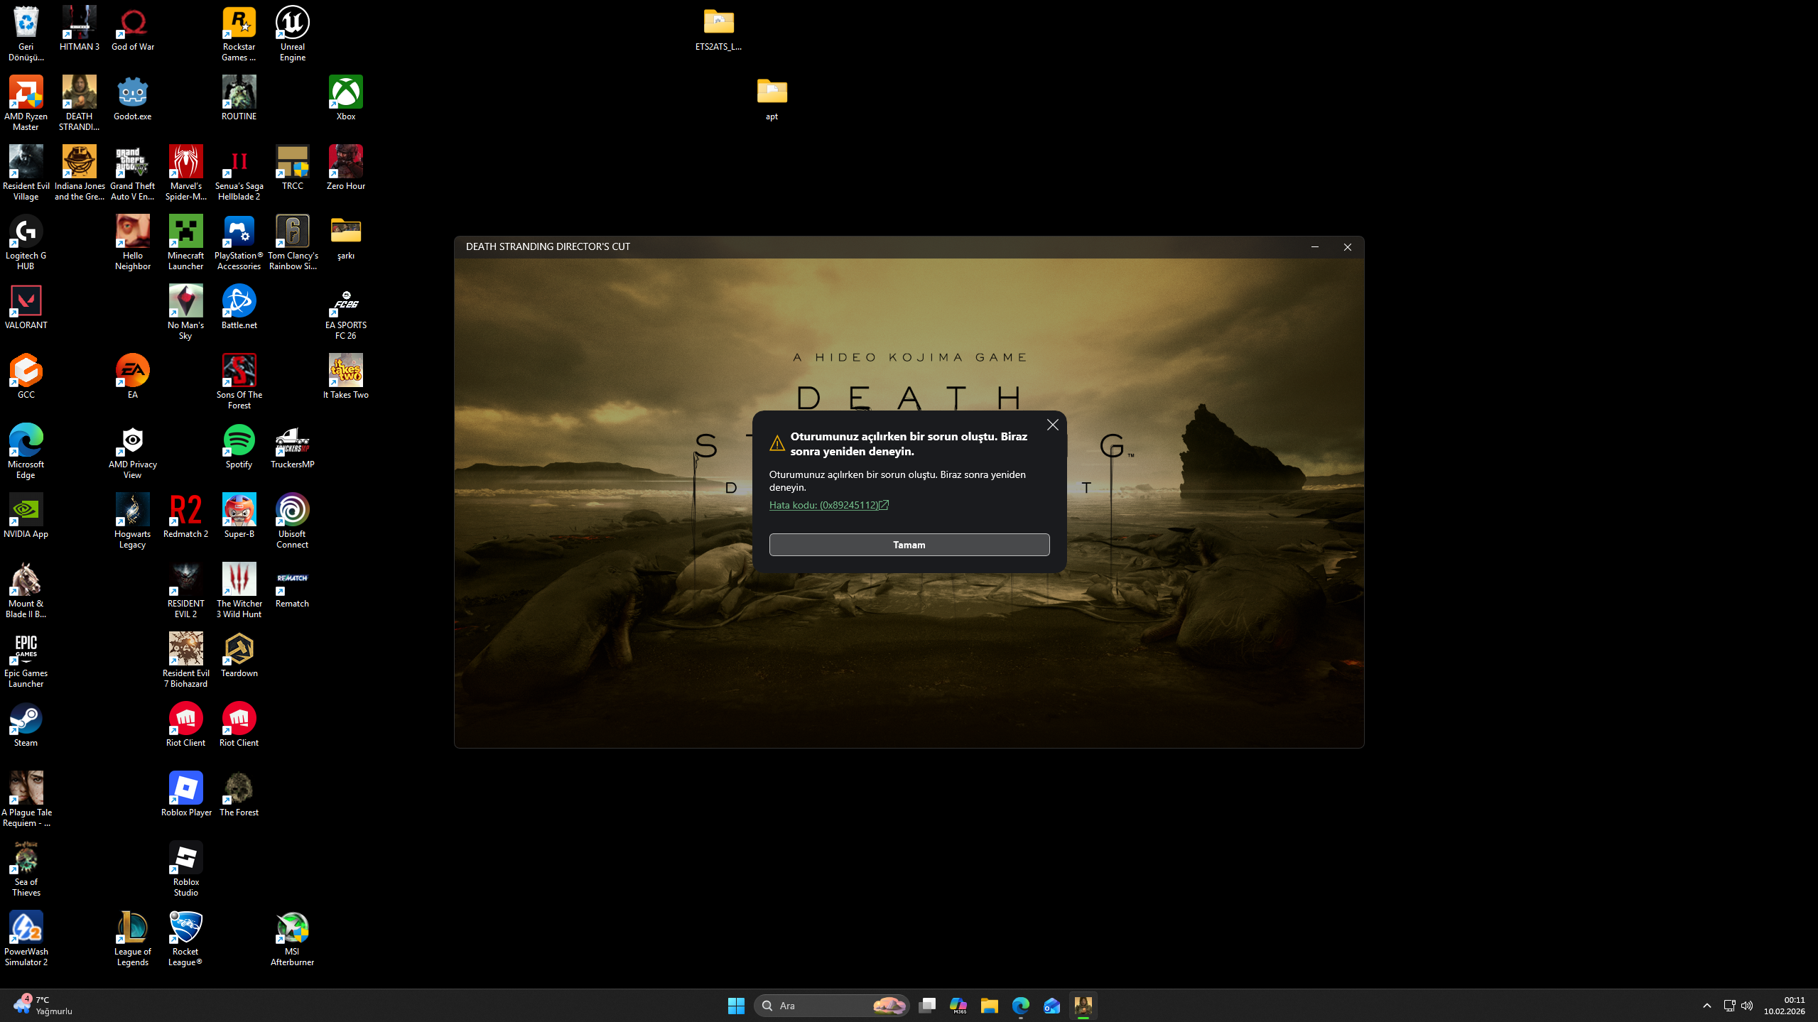Select the Steam desktop icon

(26, 725)
